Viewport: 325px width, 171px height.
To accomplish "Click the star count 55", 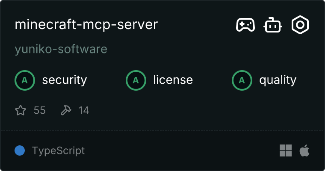I will [40, 110].
